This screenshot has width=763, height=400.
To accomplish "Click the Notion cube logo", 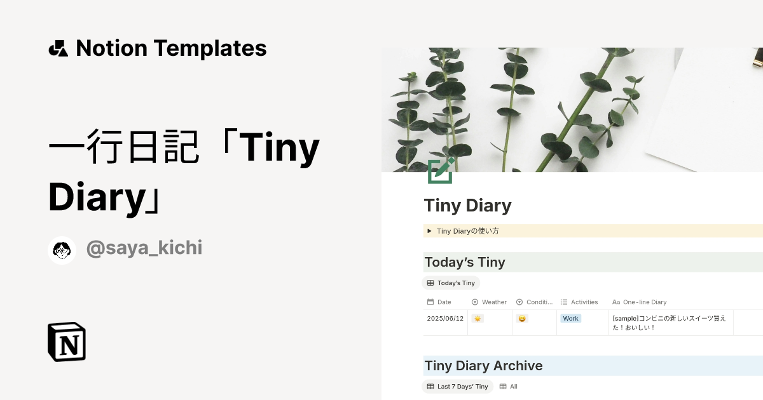I will (67, 342).
